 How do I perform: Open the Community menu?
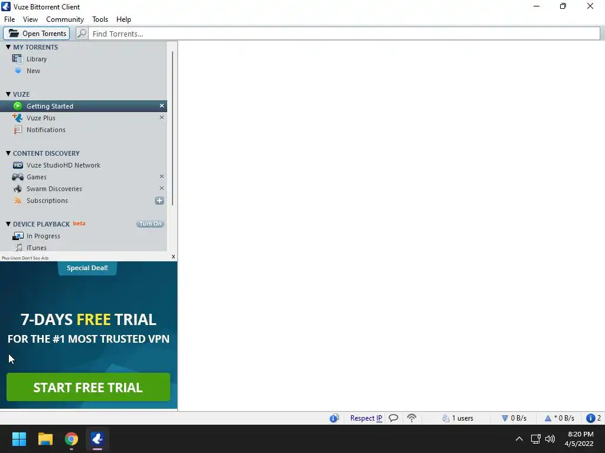click(65, 19)
